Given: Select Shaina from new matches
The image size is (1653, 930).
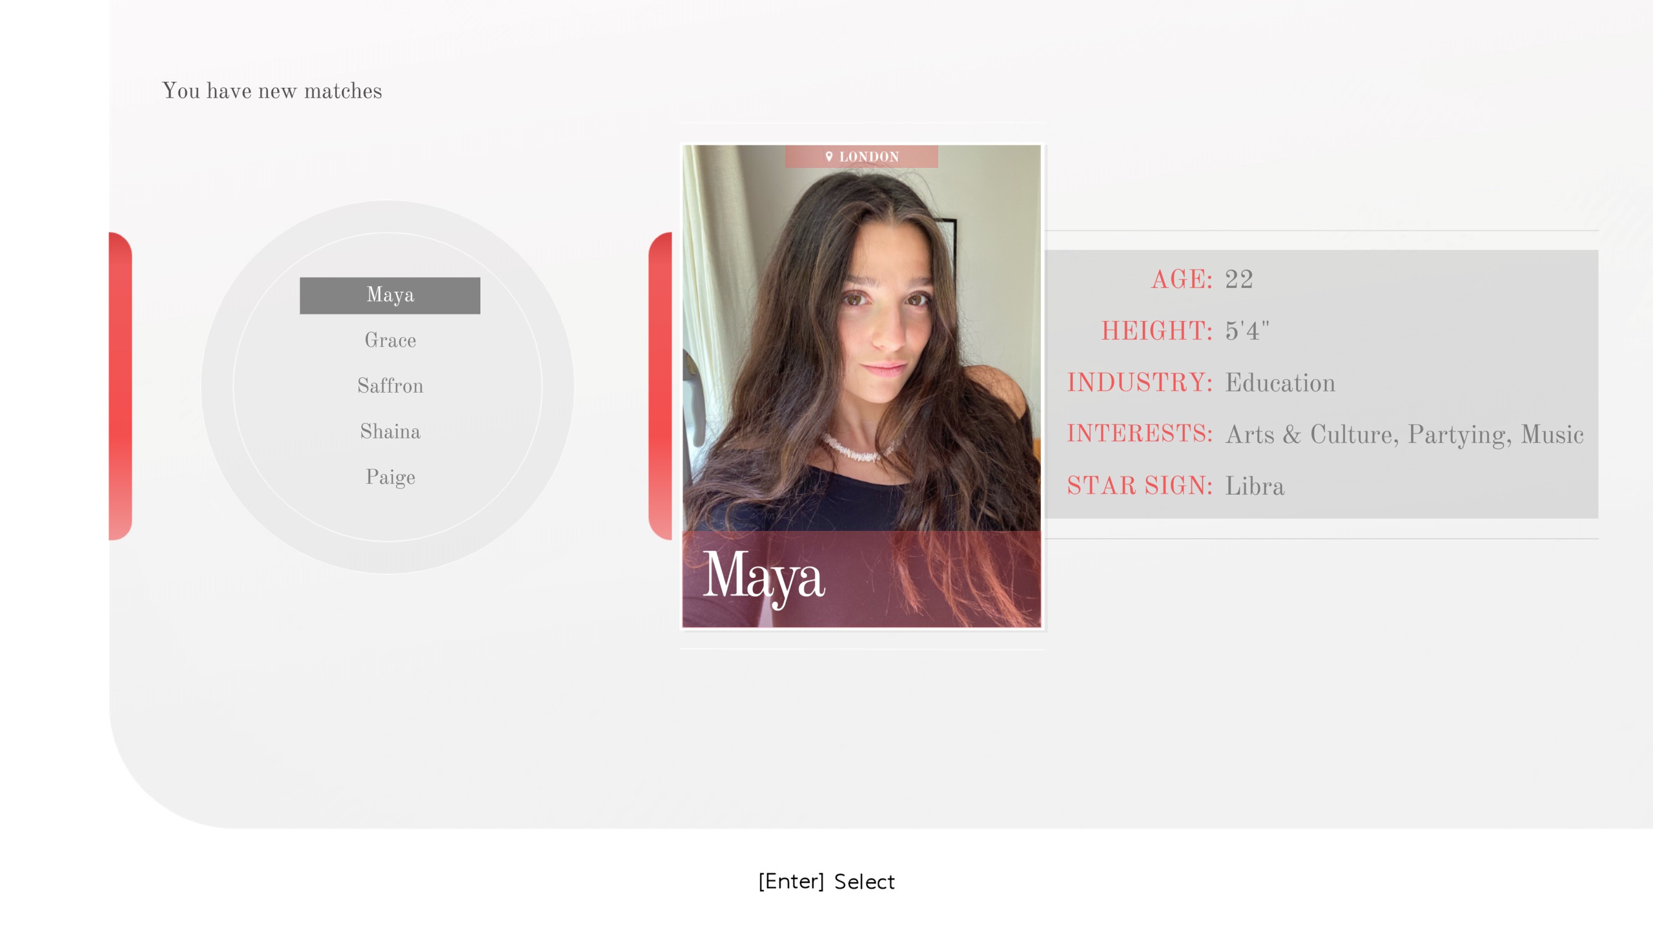Looking at the screenshot, I should pos(390,431).
